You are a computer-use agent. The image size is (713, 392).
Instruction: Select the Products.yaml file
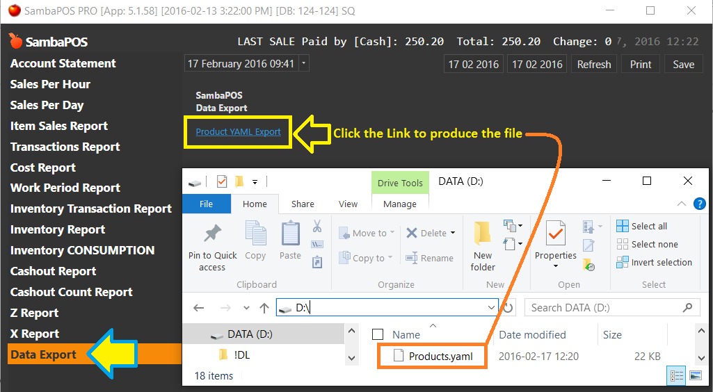pos(433,356)
